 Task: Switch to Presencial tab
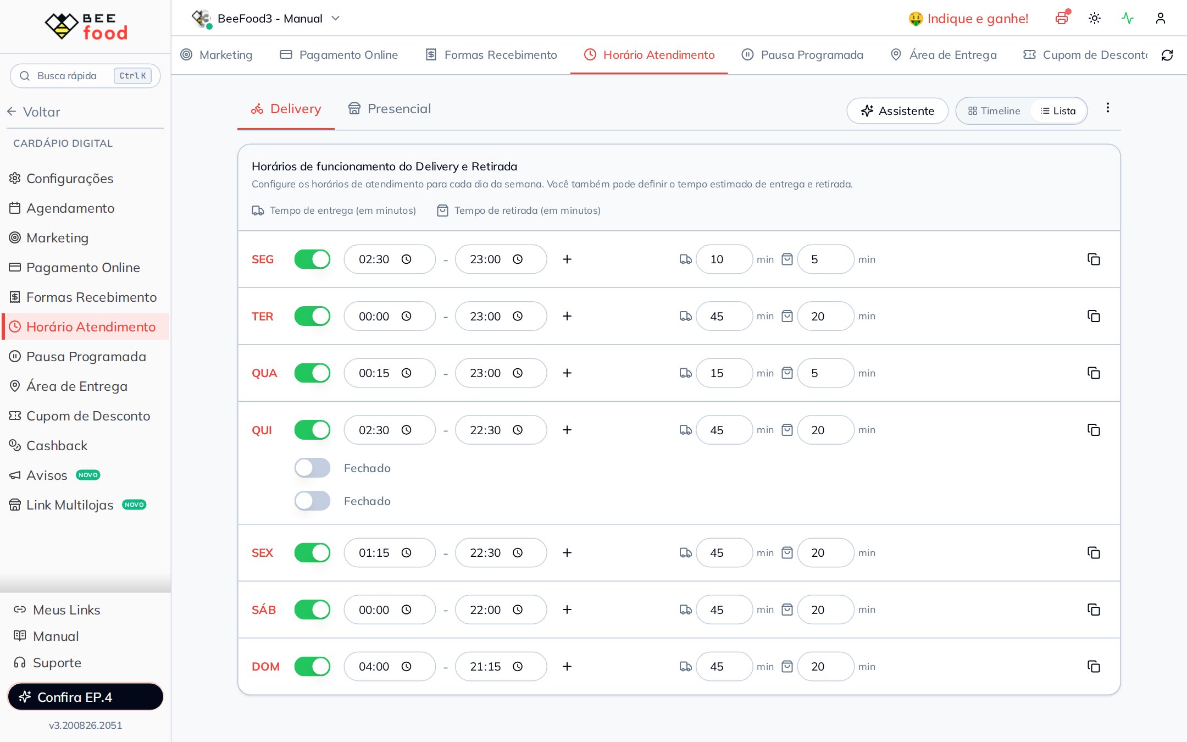click(x=390, y=109)
